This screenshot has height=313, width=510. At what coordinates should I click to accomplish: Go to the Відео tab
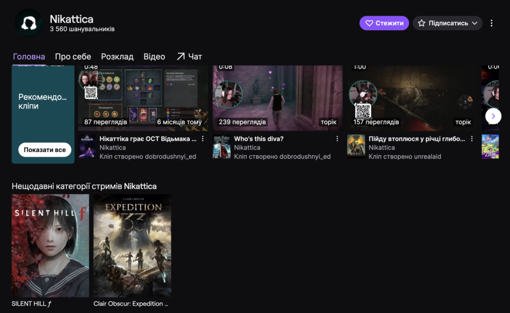pyautogui.click(x=154, y=57)
